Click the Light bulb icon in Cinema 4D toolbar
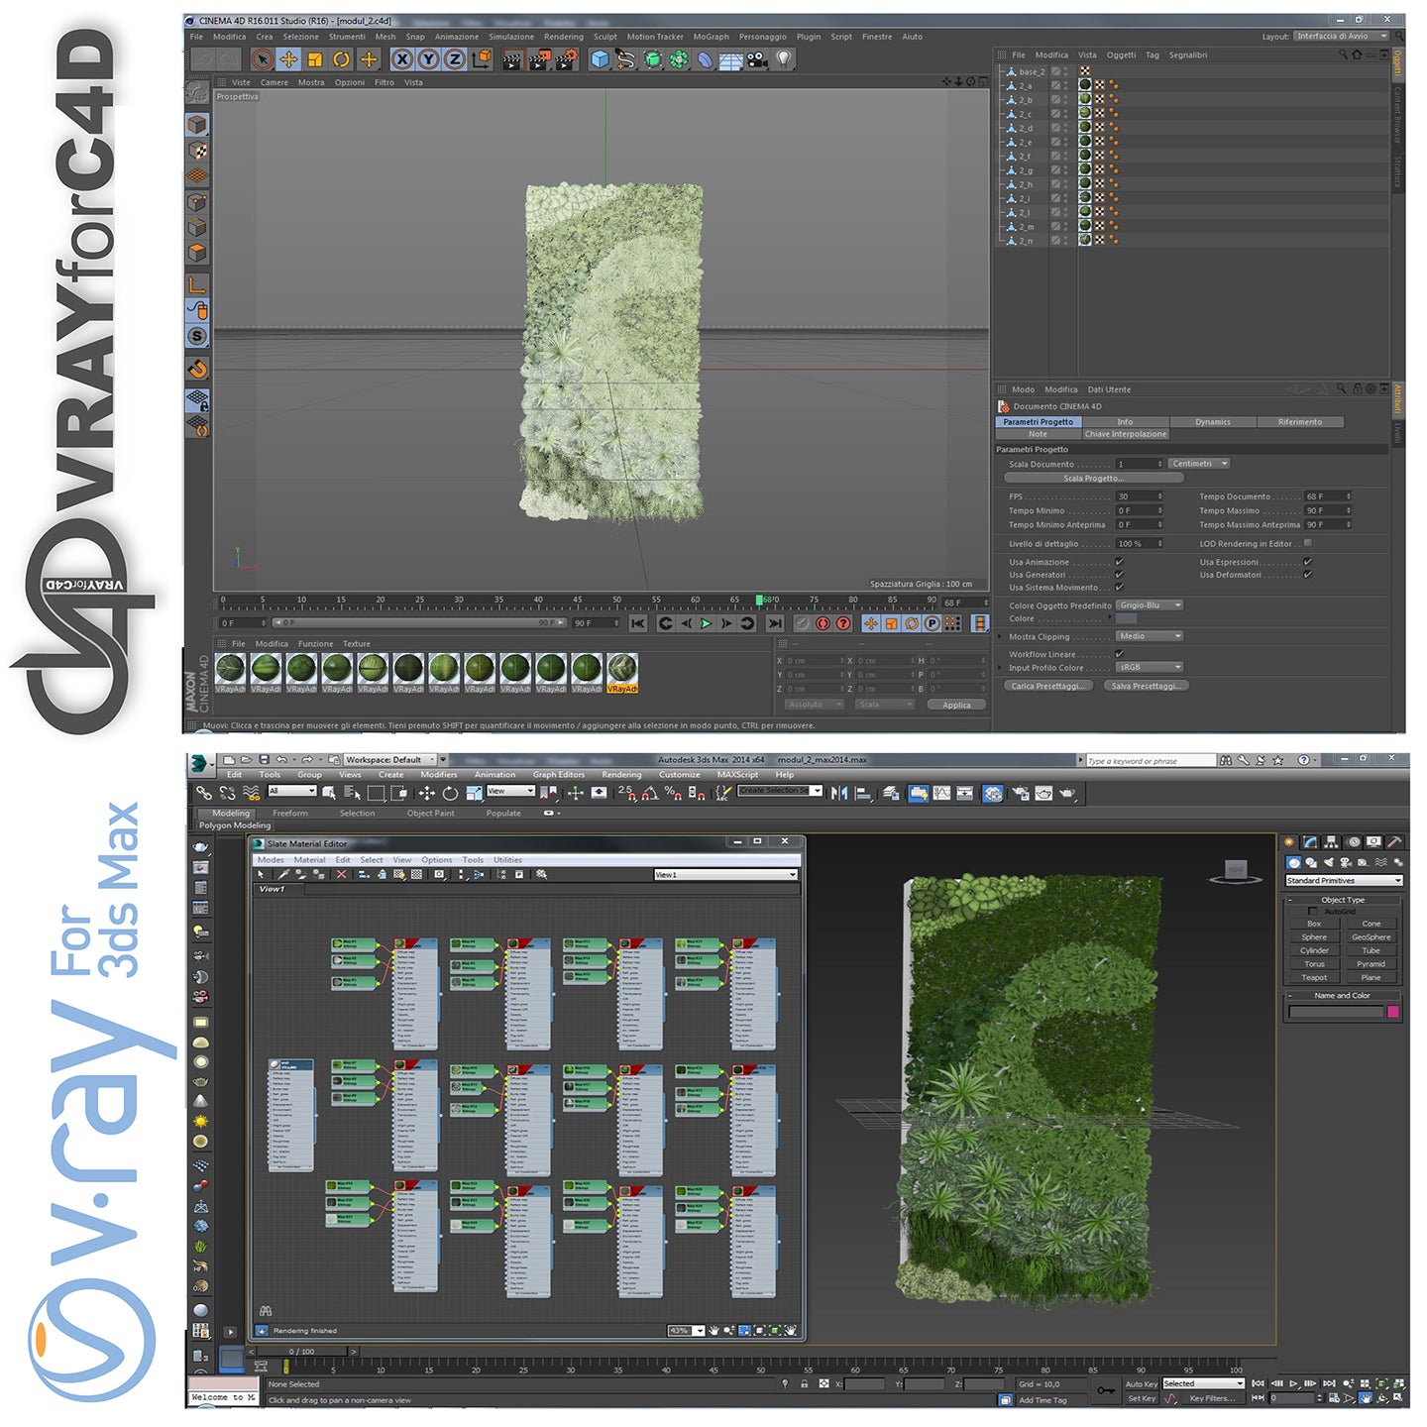The width and height of the screenshot is (1427, 1427). 784,59
